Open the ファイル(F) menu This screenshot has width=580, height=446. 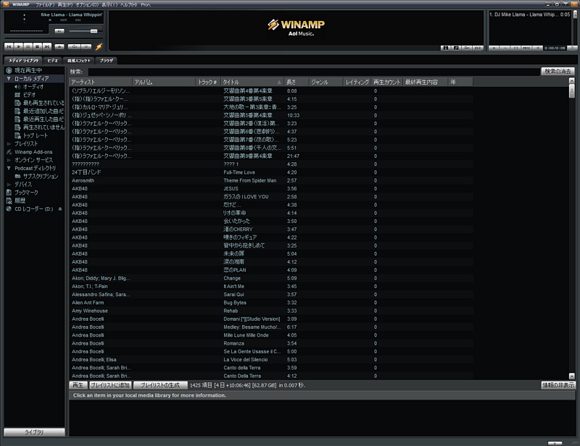pyautogui.click(x=45, y=4)
